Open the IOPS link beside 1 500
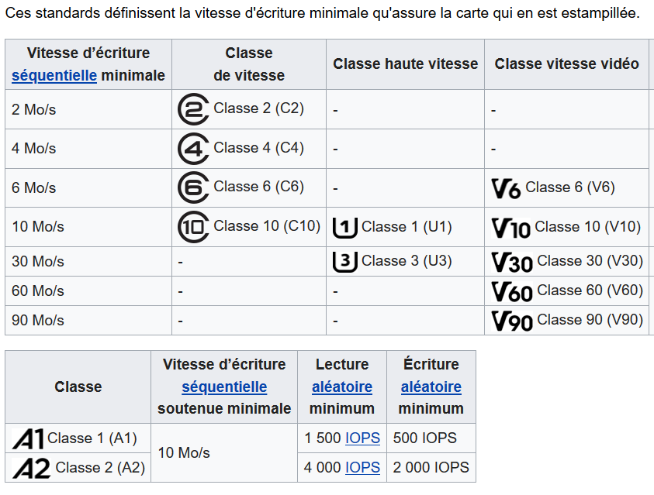The image size is (654, 495). click(x=362, y=438)
